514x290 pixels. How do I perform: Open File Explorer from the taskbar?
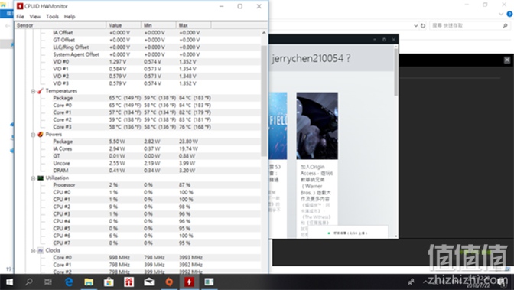coord(89,282)
